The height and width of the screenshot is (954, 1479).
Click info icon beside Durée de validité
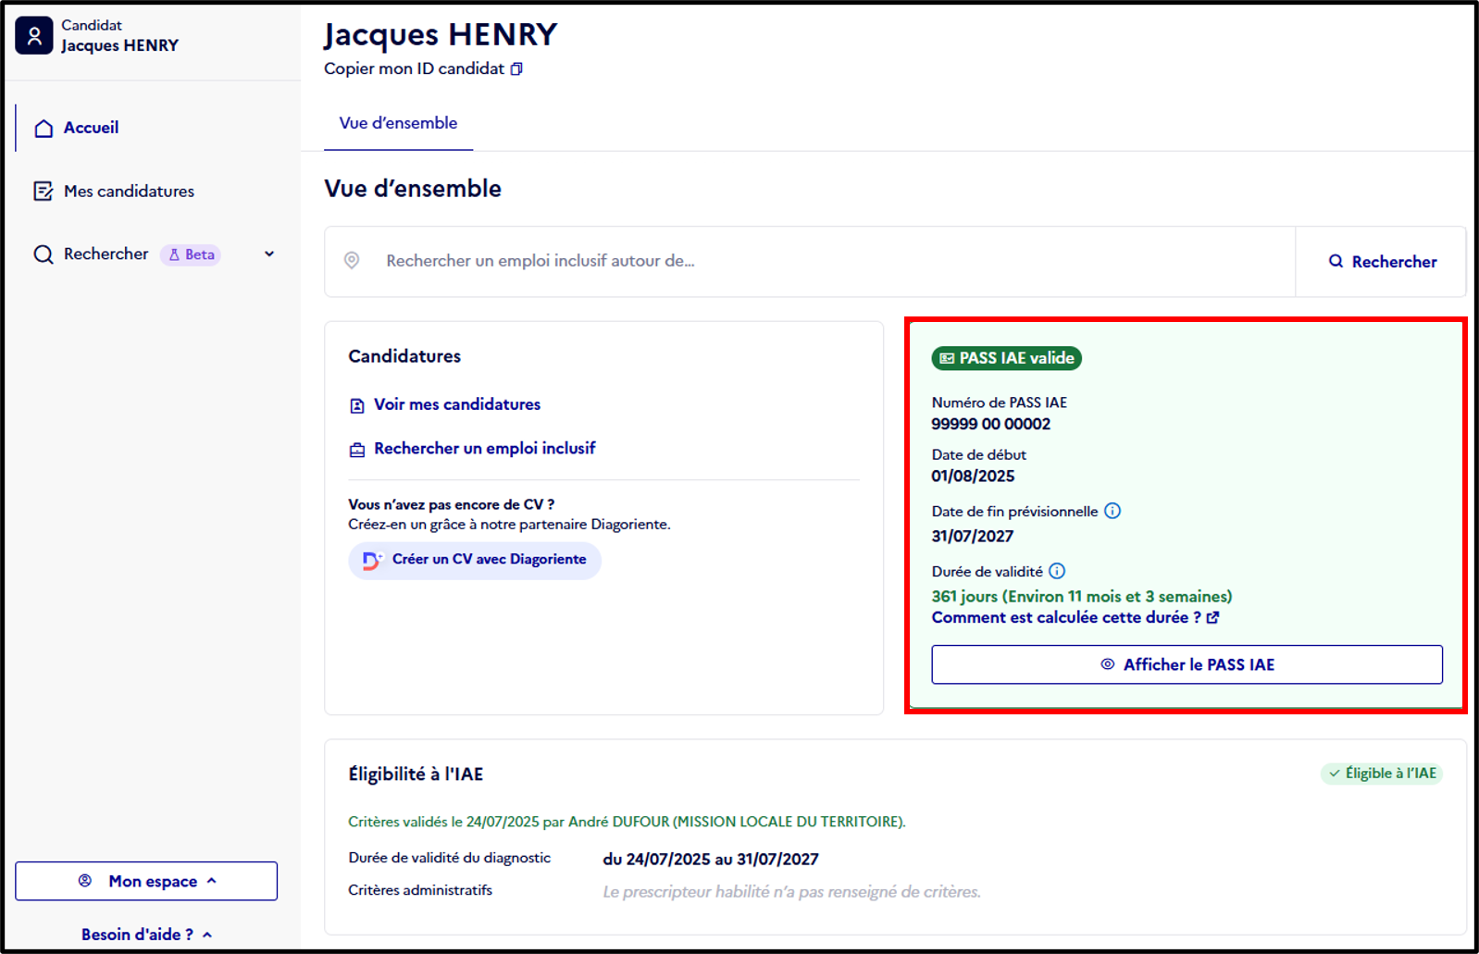[1057, 571]
